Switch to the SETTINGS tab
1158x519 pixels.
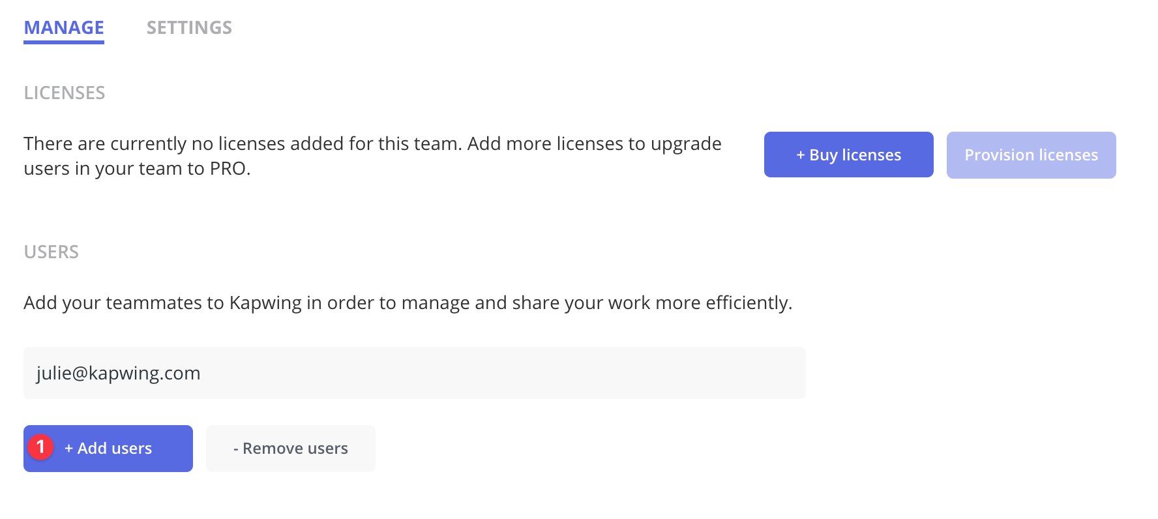coord(189,27)
